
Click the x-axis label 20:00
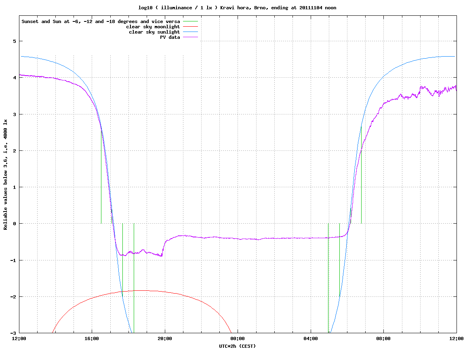point(165,338)
